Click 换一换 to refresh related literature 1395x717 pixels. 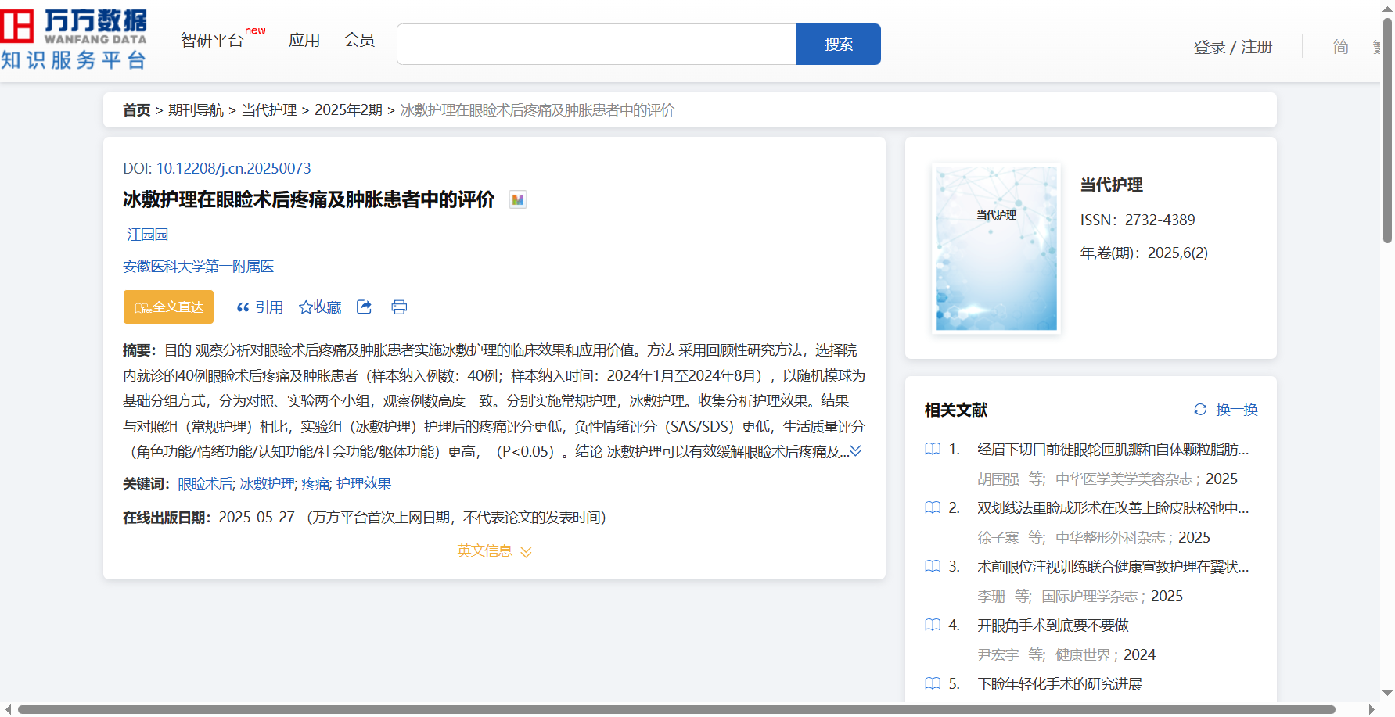[1237, 409]
